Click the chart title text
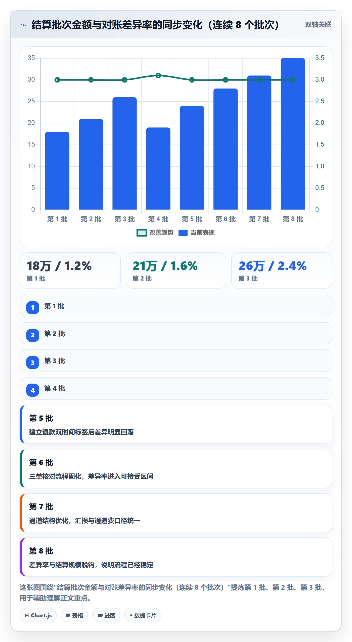The height and width of the screenshot is (642, 352). tap(155, 25)
